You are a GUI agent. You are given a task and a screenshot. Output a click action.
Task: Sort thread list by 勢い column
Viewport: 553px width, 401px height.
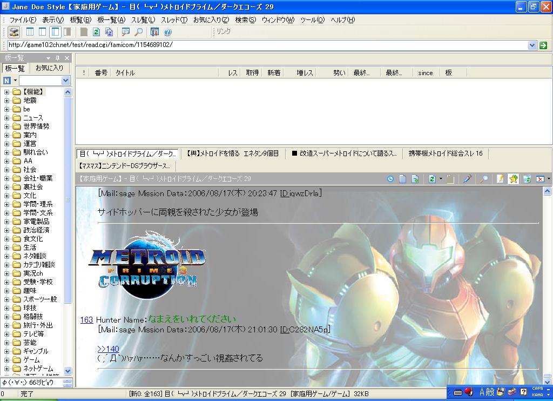(x=333, y=73)
